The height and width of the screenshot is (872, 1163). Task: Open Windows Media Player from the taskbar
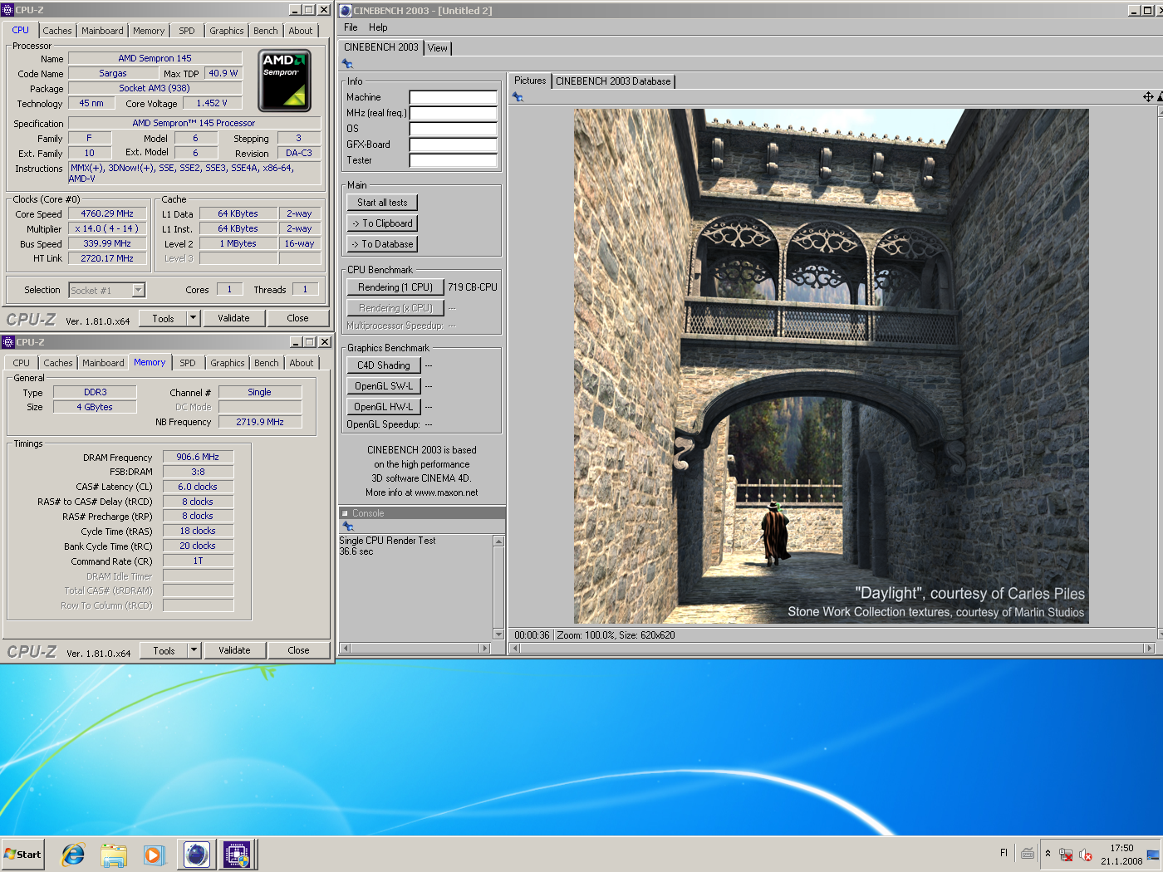[x=154, y=854]
